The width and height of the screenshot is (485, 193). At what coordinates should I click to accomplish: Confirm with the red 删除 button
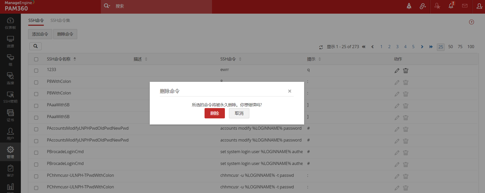215,113
